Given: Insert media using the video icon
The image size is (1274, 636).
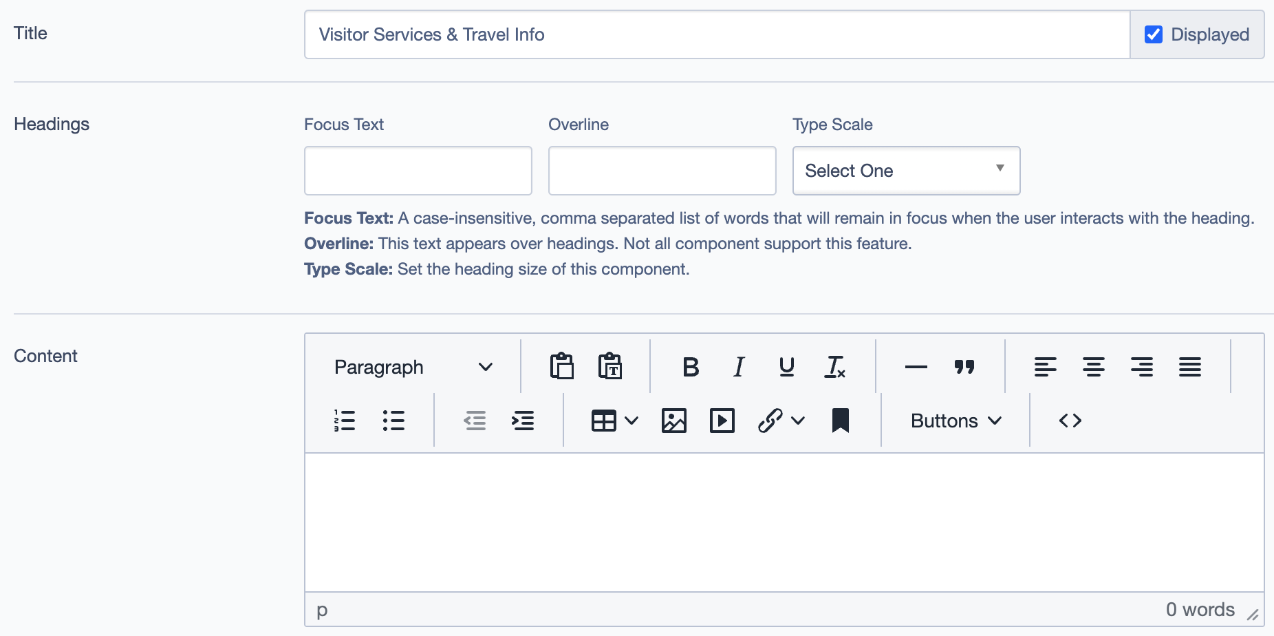Looking at the screenshot, I should pyautogui.click(x=722, y=421).
